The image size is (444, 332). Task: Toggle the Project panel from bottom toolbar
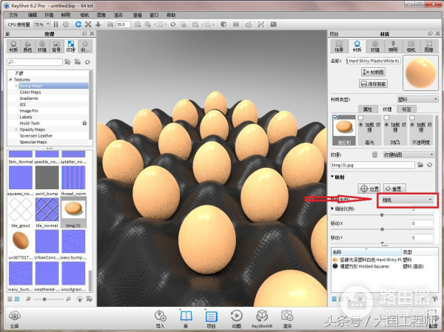point(211,319)
